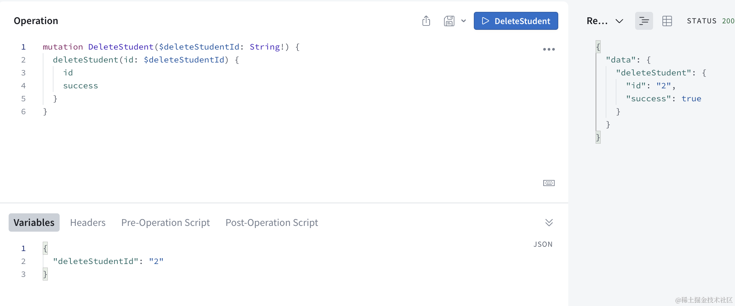Click the JSON label in variables panel
This screenshot has height=306, width=735.
tap(543, 244)
